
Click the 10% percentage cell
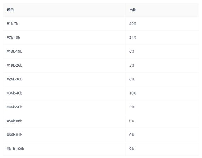point(133,93)
